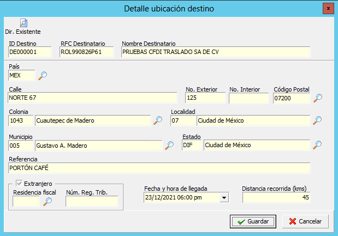The height and width of the screenshot is (236, 338).
Task: Click the Municipio lookup magnifier
Action: click(169, 146)
